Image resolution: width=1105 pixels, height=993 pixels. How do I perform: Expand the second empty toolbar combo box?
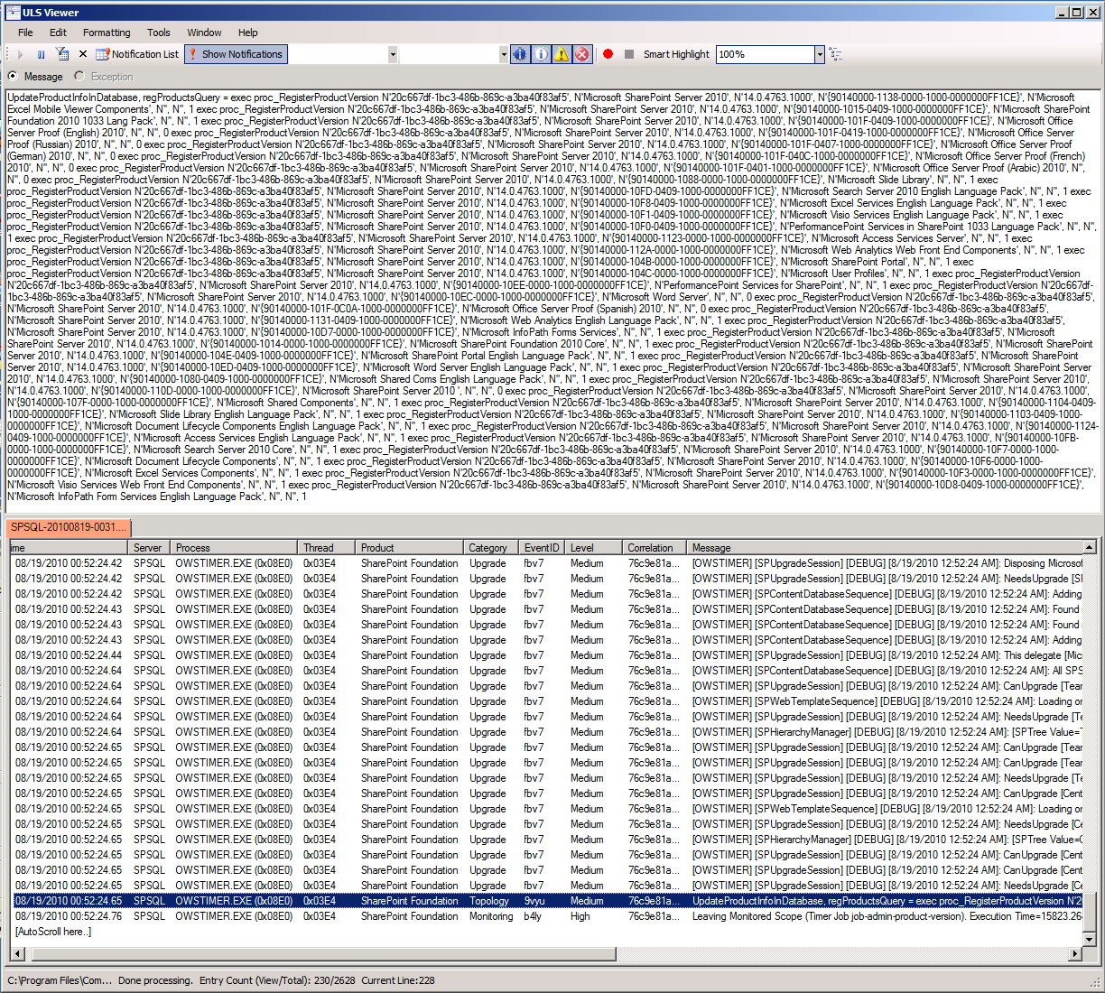pyautogui.click(x=504, y=55)
